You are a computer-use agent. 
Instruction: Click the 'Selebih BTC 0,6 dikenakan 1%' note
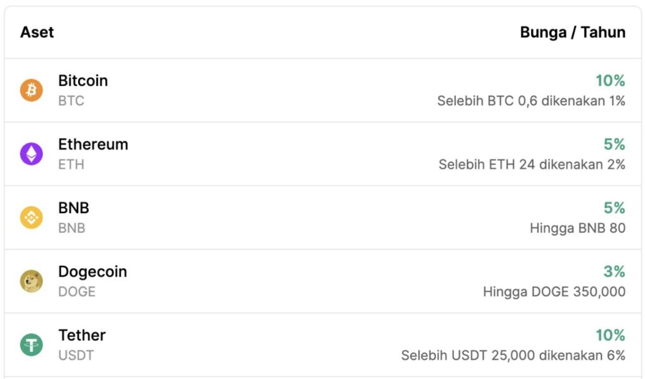[531, 101]
